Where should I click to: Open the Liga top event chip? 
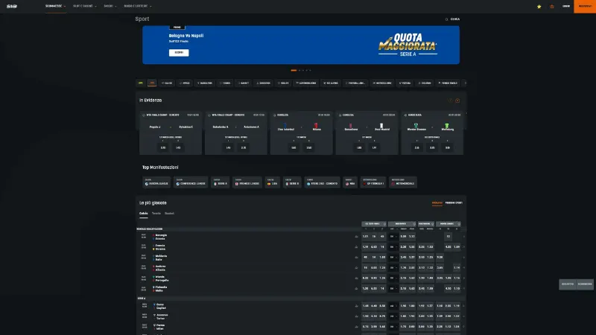(272, 182)
